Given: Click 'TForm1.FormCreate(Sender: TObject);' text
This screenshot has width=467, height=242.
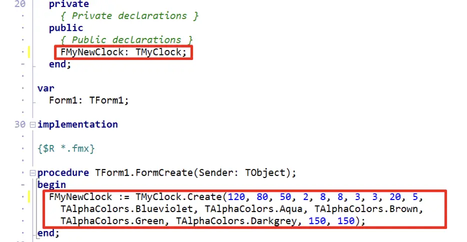Looking at the screenshot, I should (x=195, y=172).
